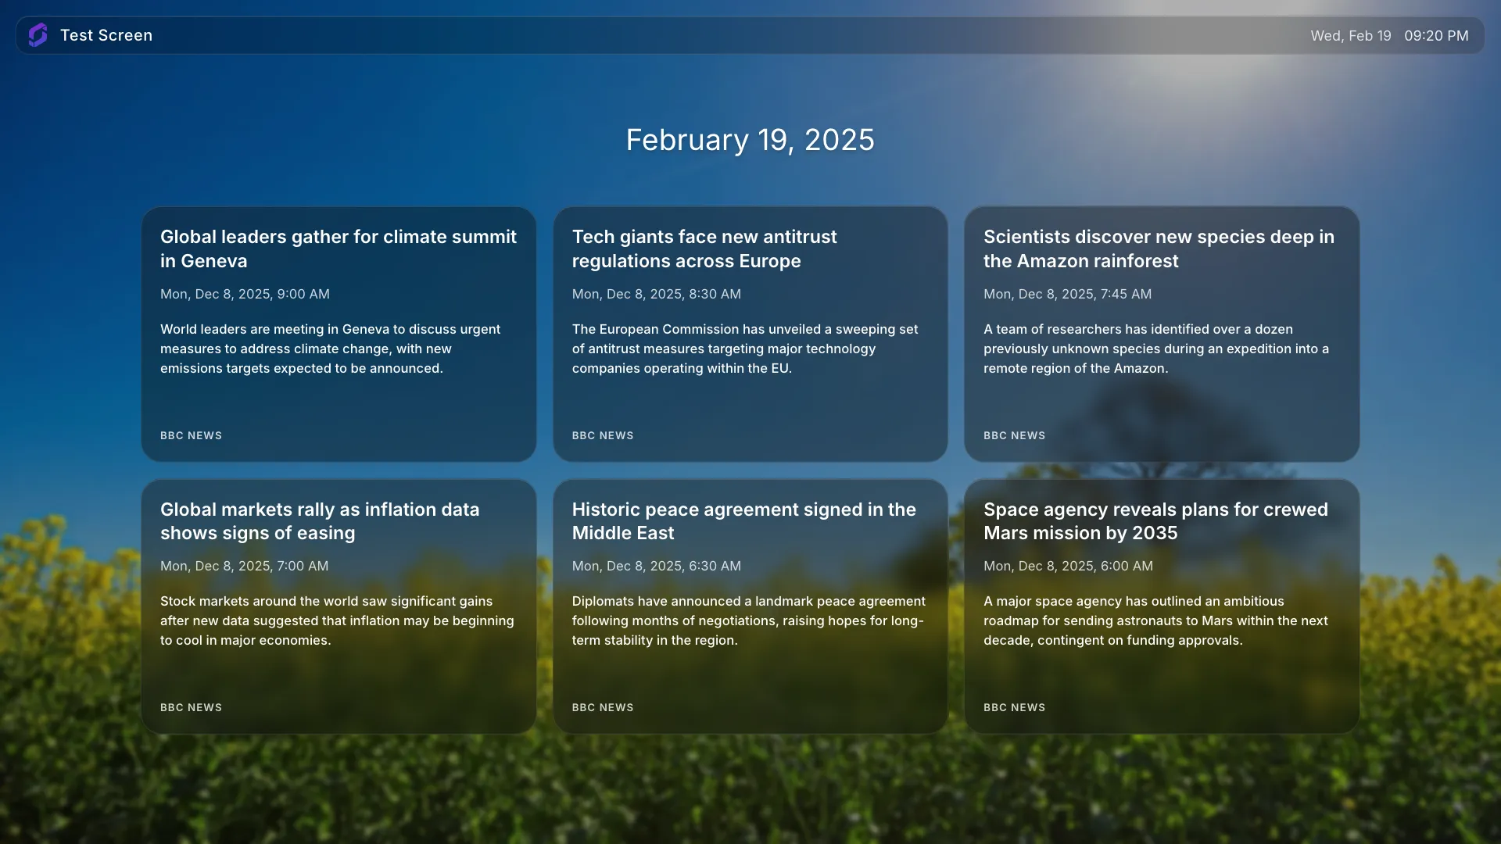Click BBC NEWS on the climate summit card
1501x844 pixels.
pos(191,435)
